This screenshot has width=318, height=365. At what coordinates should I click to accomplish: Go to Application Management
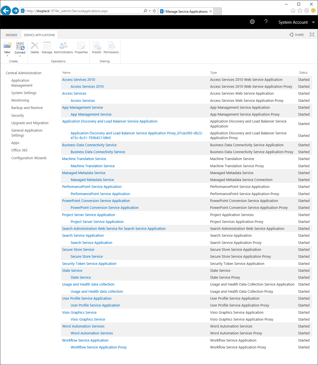(x=22, y=83)
